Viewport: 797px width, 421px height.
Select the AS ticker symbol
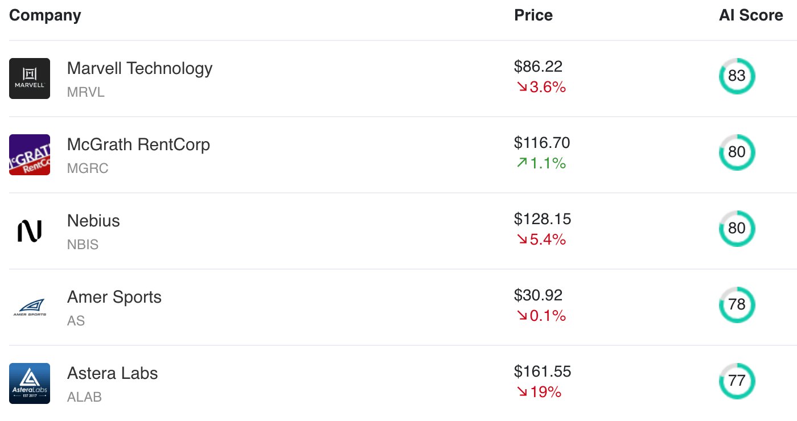(x=76, y=321)
